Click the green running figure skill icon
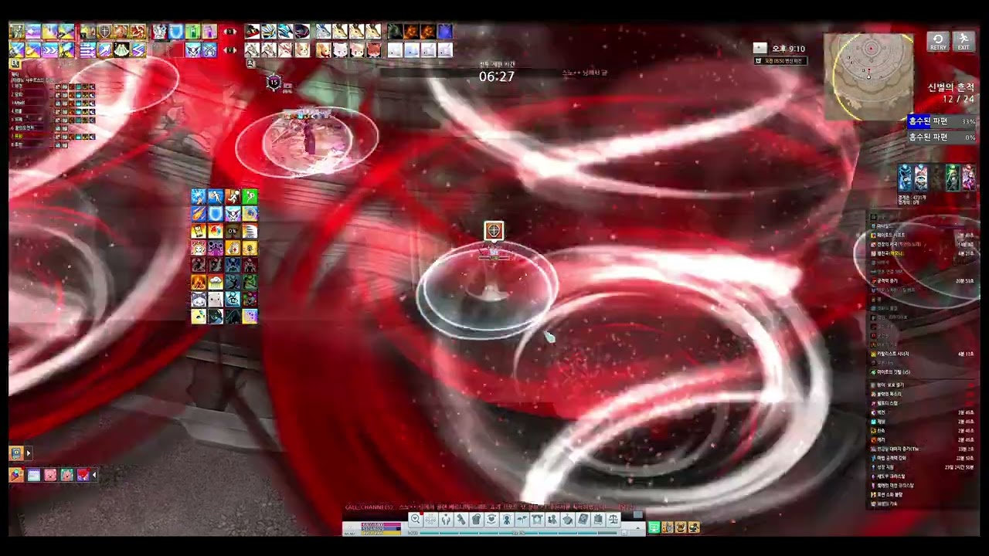Screen dimensions: 989x556 [x=250, y=197]
